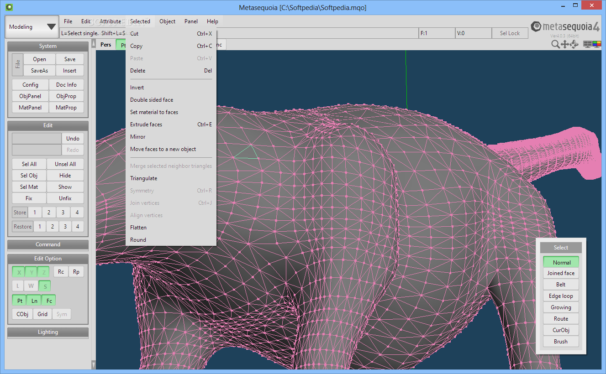
Task: Choose Double sided face menu entry
Action: 171,100
